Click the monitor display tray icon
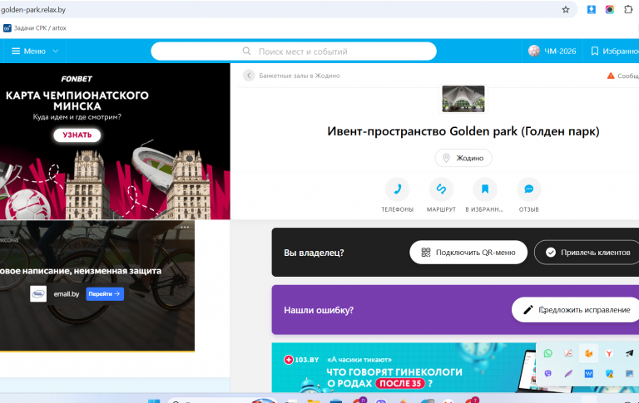The width and height of the screenshot is (639, 403). pyautogui.click(x=630, y=373)
